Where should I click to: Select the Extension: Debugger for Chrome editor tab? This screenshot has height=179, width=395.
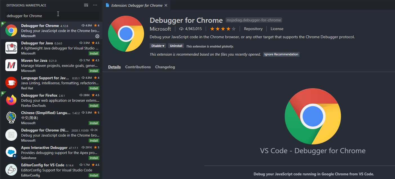(136, 5)
